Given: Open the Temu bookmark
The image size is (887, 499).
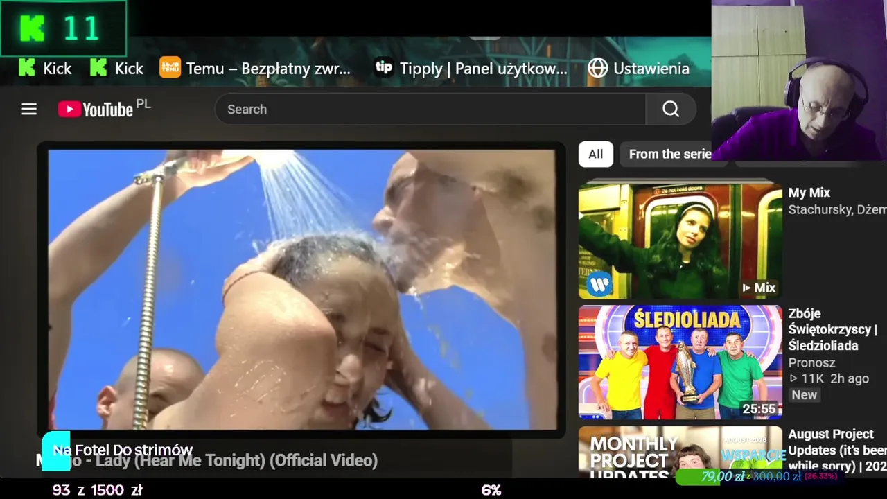Looking at the screenshot, I should (x=255, y=68).
